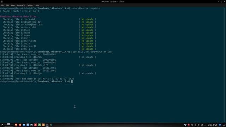Click the shield tray icon
Image resolution: width=226 pixels, height=127 pixels.
point(185,125)
